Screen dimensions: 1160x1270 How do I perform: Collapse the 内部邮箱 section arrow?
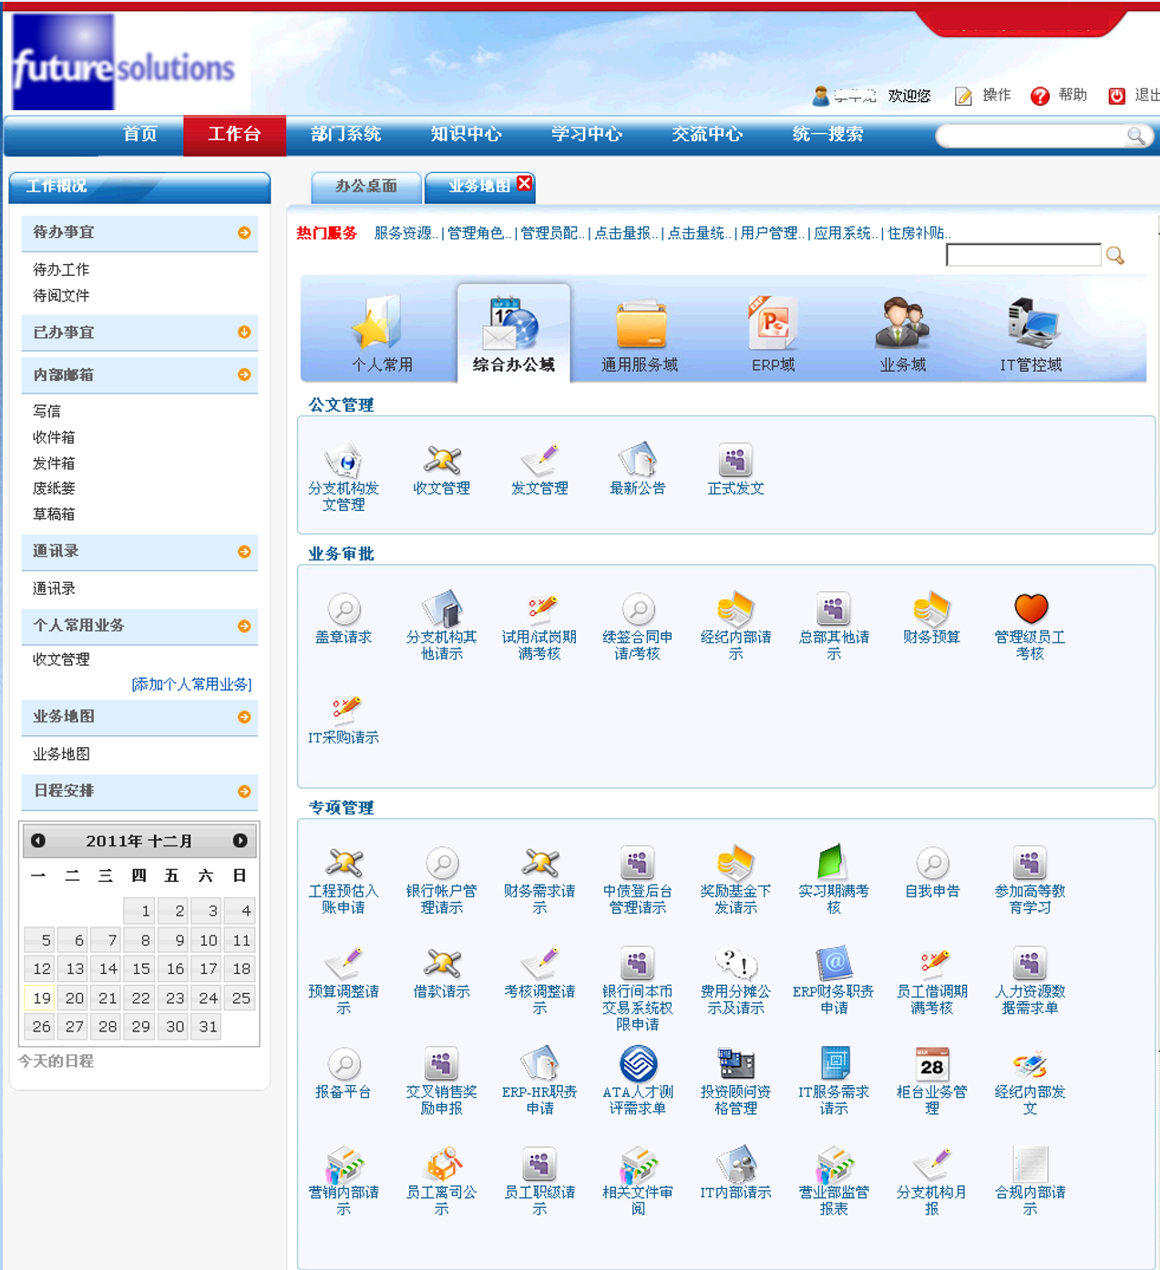(244, 374)
